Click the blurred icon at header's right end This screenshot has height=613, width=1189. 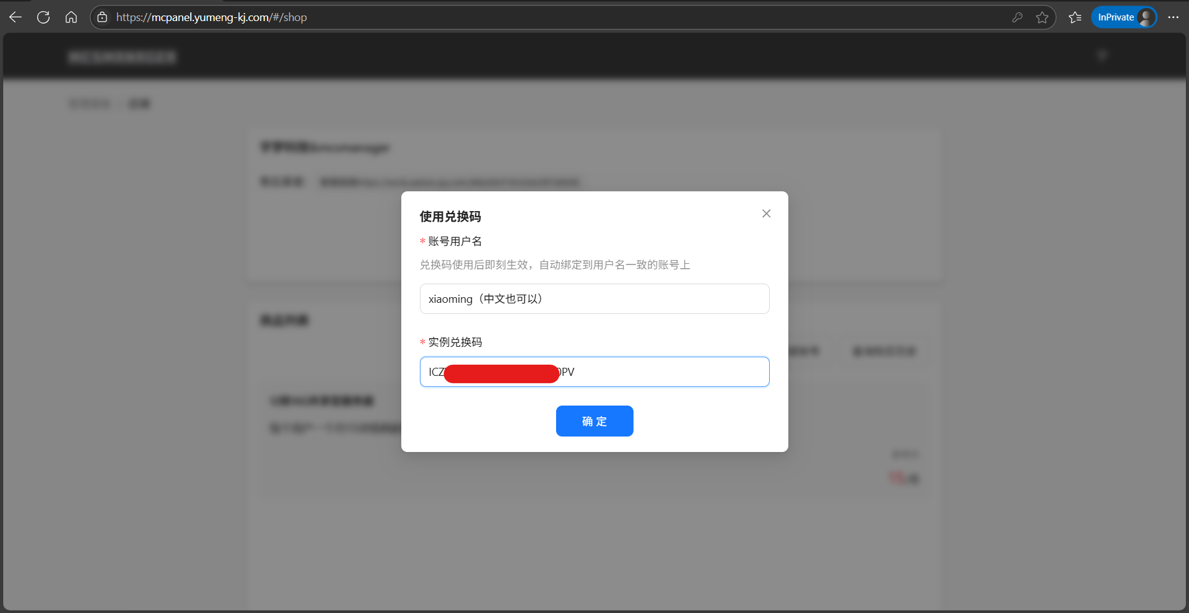coord(1102,56)
